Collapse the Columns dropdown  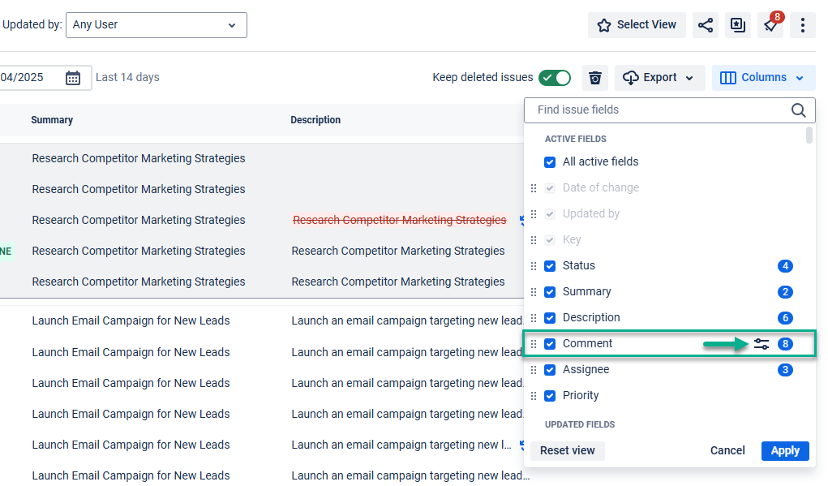763,78
